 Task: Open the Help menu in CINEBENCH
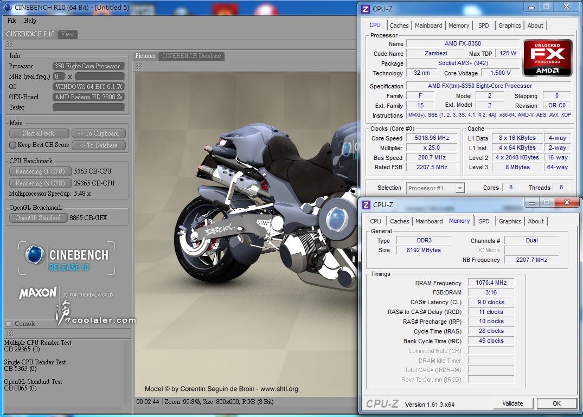point(30,21)
